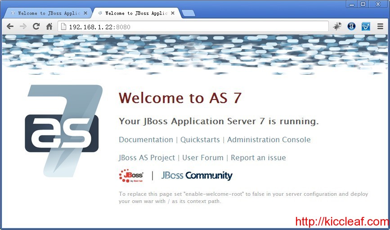Click the Welcome to AS 7 heading
Screen dimensions: 390x230
click(x=180, y=98)
